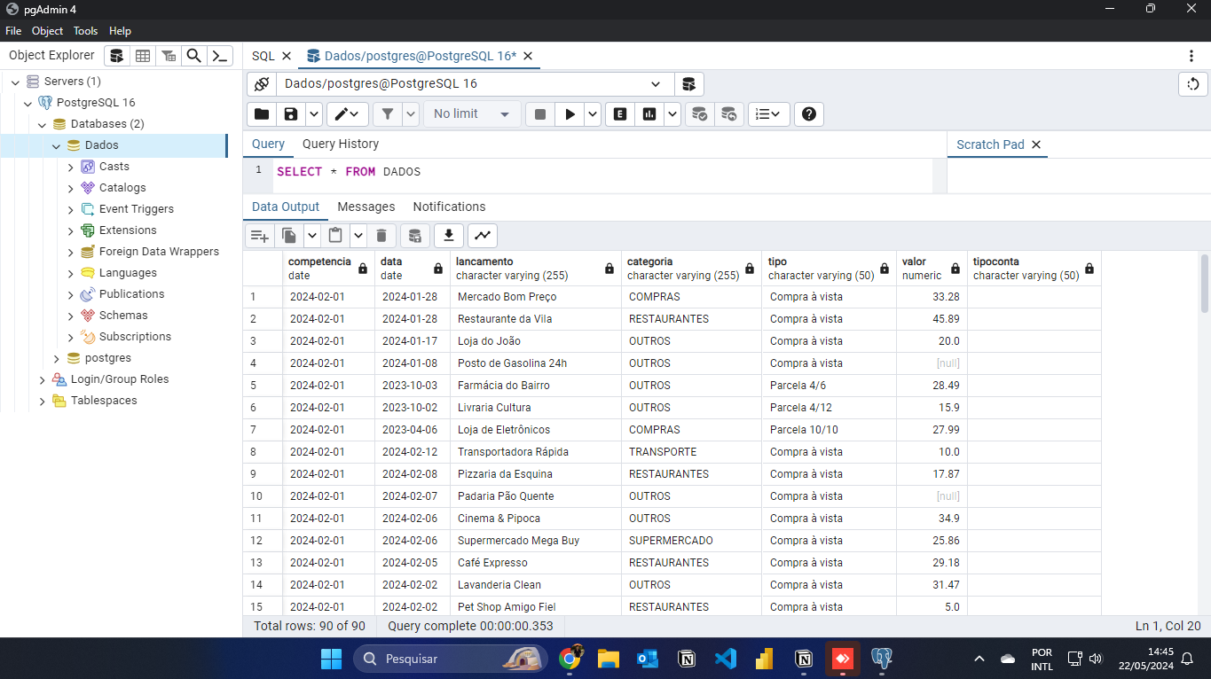Screen dimensions: 1211x679
Task: Click the Paste rows icon
Action: coord(335,235)
